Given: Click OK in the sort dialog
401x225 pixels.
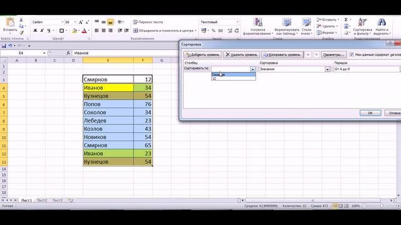Looking at the screenshot, I should pos(370,113).
